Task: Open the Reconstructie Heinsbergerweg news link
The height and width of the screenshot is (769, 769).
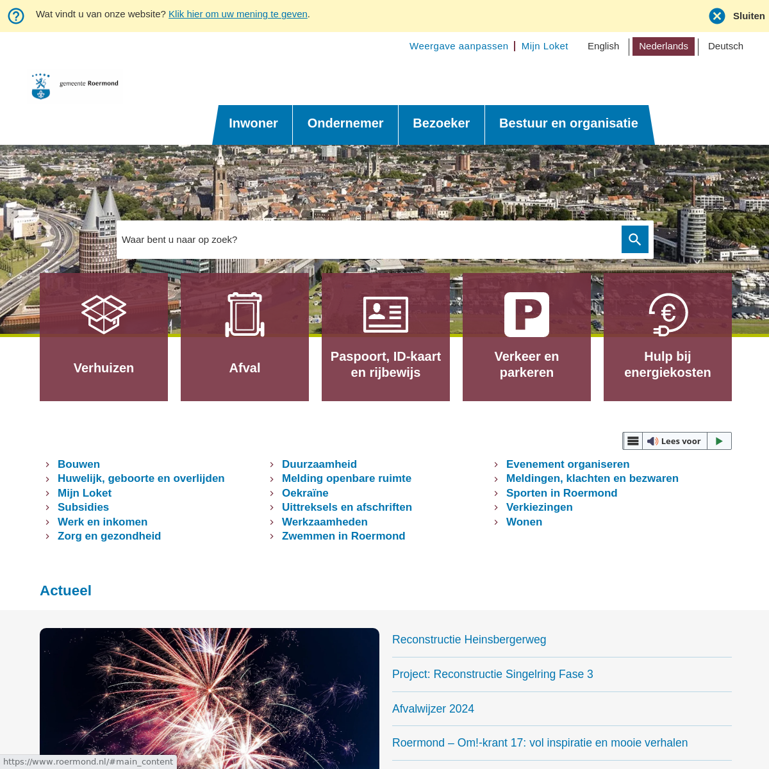Action: click(469, 640)
